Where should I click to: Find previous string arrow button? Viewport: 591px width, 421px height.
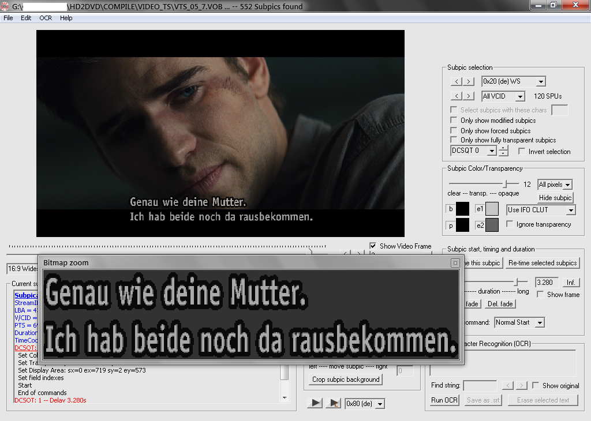[508, 386]
